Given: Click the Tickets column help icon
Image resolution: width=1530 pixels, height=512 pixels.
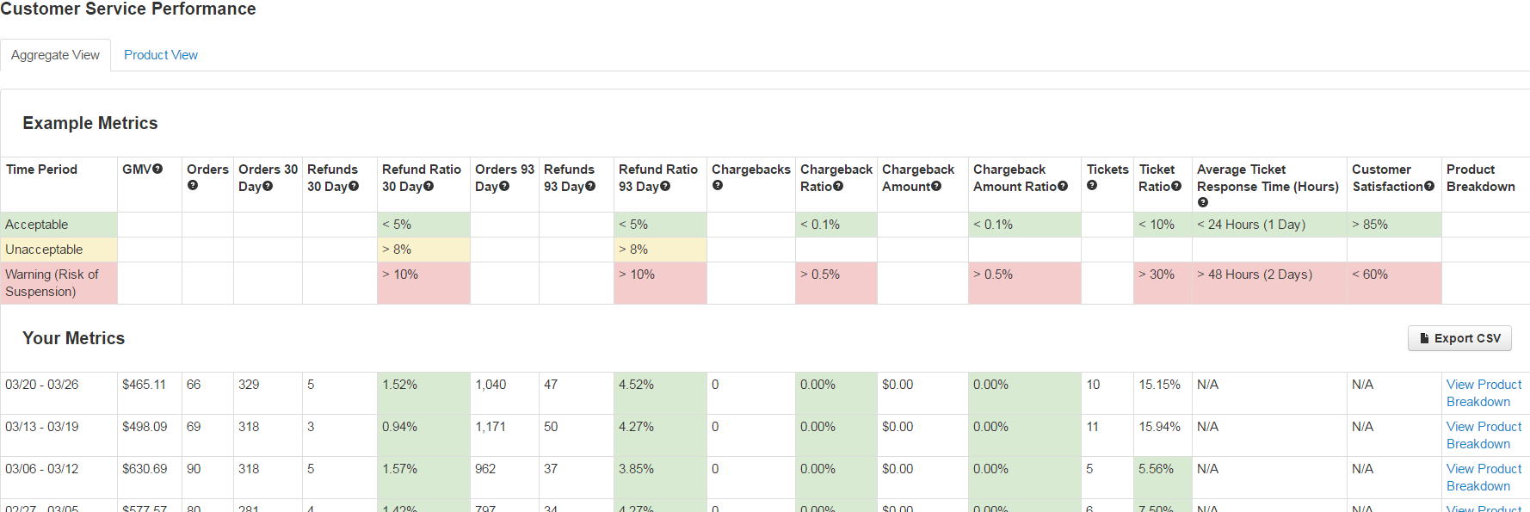Looking at the screenshot, I should tap(1092, 186).
